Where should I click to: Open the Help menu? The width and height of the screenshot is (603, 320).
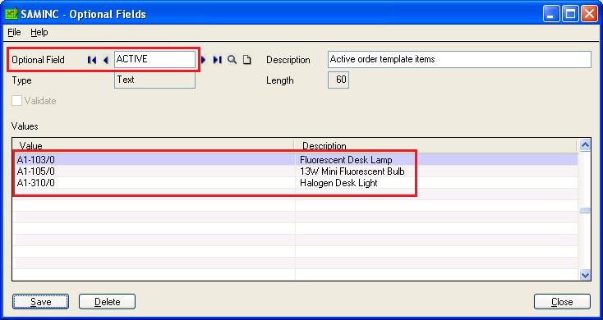point(39,32)
